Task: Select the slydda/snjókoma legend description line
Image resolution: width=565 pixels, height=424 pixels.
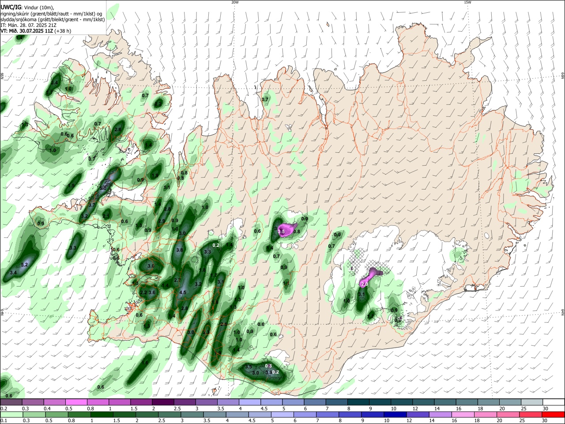Action: point(53,19)
